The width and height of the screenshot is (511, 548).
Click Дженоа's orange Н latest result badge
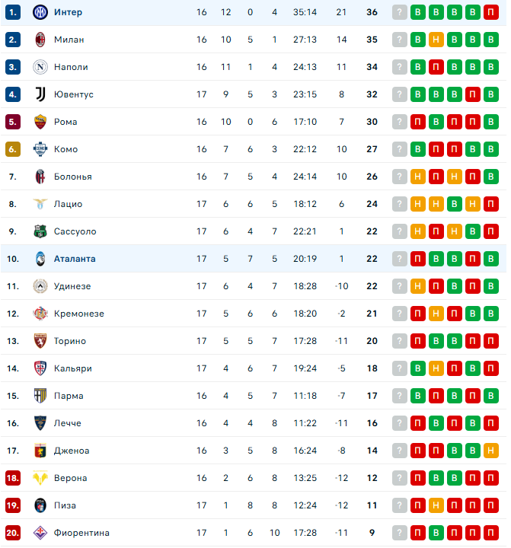coord(490,451)
